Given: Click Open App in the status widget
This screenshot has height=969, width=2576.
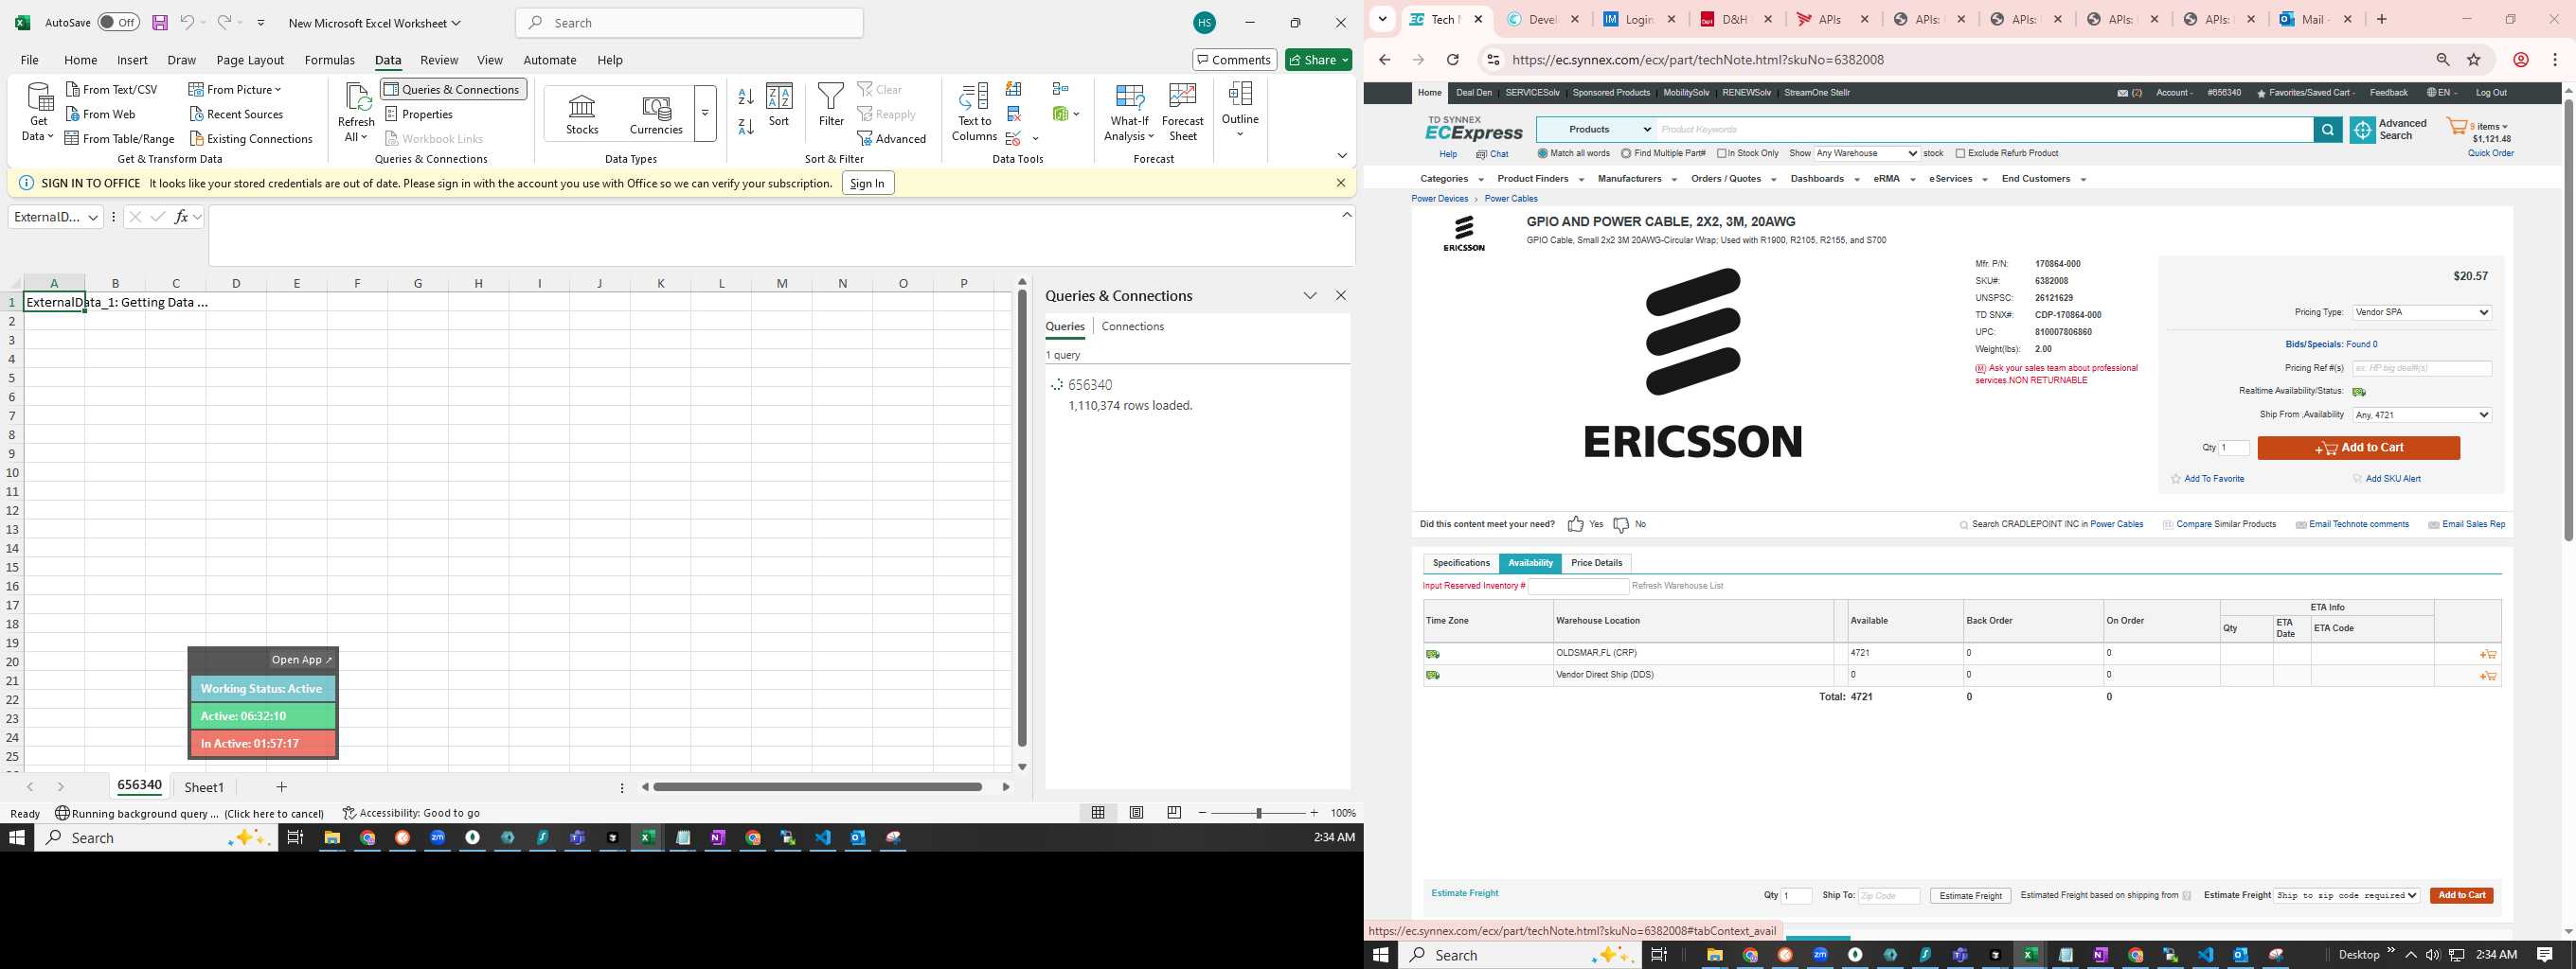Looking at the screenshot, I should 301,661.
